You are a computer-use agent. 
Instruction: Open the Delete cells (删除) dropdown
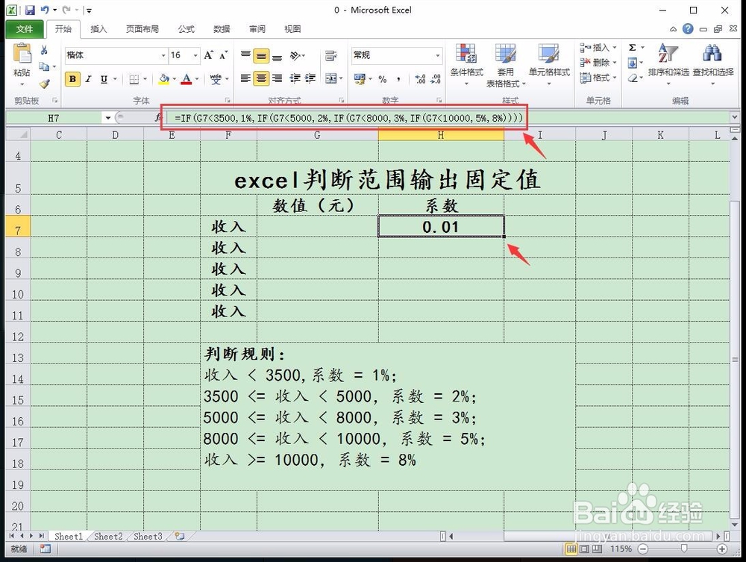(x=598, y=63)
